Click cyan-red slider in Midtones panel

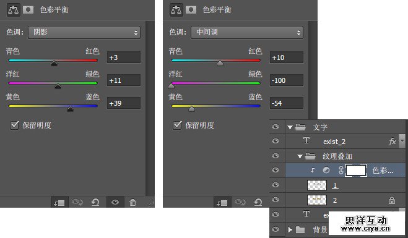coord(215,61)
